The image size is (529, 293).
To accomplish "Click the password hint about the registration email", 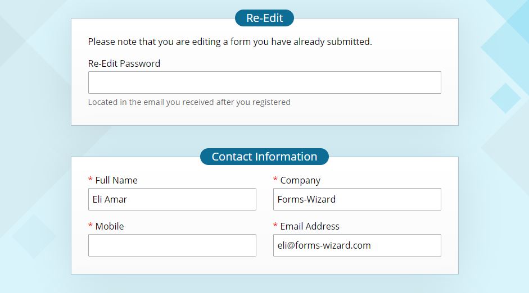I will 189,102.
